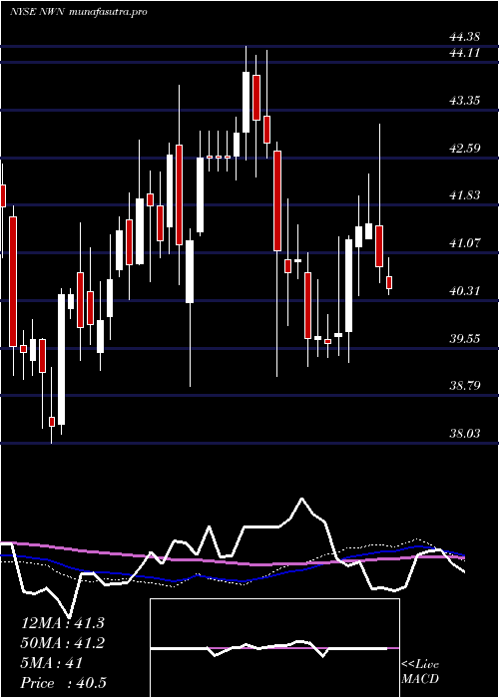This screenshot has height=698, width=499.
Task: Click the last red candle at chart end
Action: click(x=389, y=282)
